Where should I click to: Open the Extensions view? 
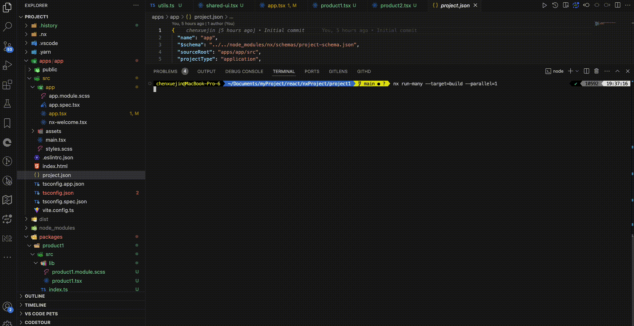pos(7,85)
